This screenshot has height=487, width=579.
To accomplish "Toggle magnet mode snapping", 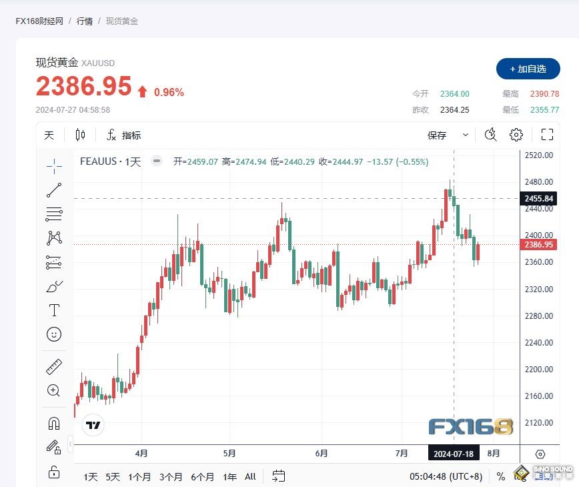I will coord(54,423).
